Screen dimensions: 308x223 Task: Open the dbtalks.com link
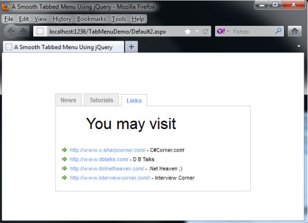coord(99,159)
